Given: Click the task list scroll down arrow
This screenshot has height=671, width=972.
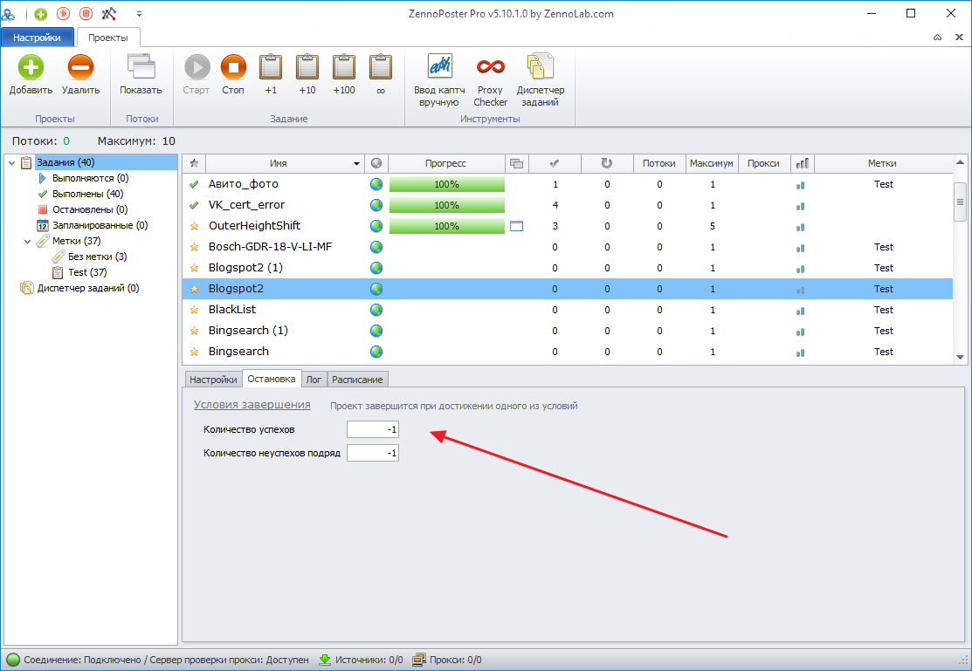Looking at the screenshot, I should point(961,357).
